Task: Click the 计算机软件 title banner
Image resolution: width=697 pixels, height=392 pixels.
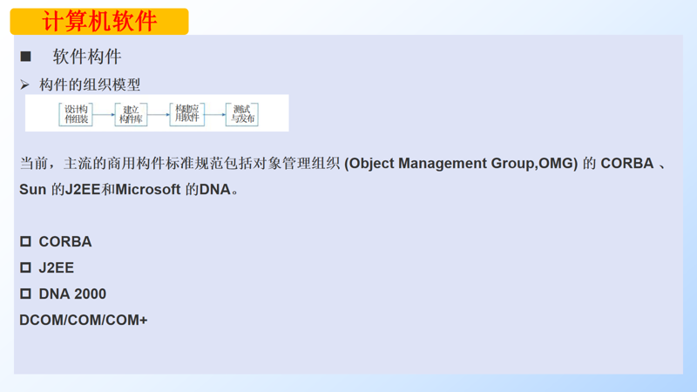Action: (x=99, y=21)
